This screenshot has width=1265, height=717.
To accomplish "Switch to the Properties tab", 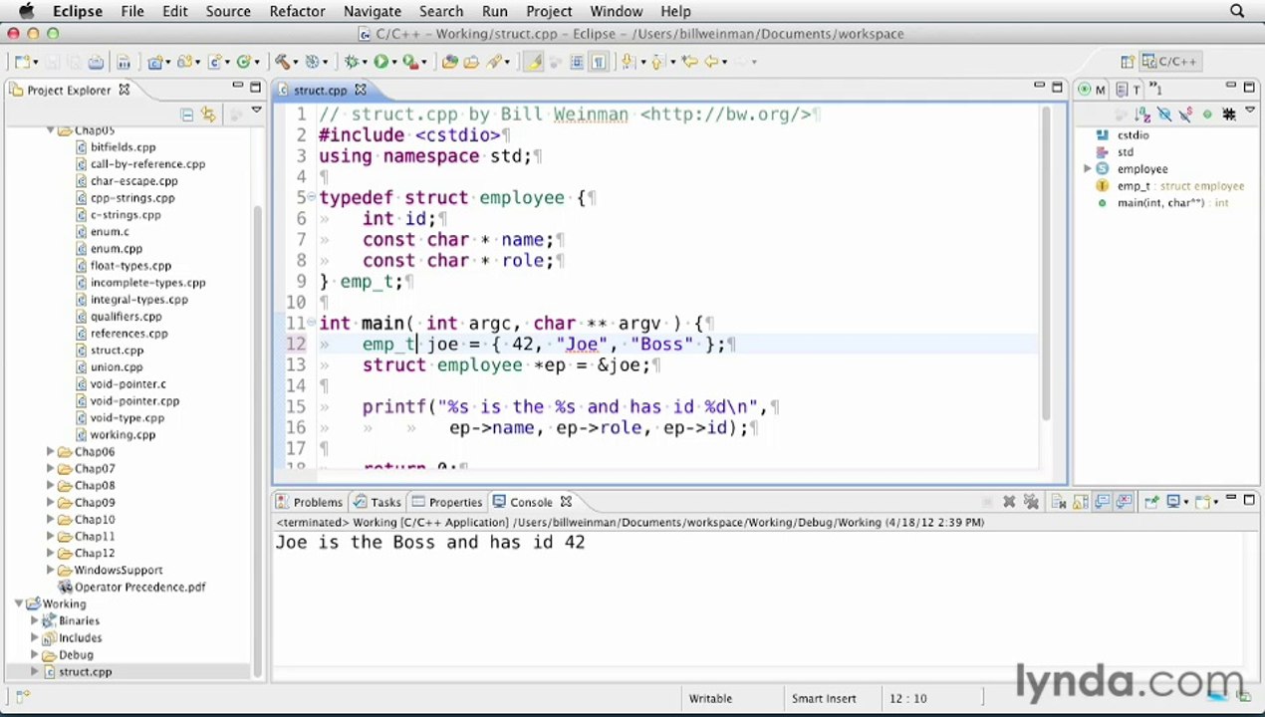I will pos(447,502).
